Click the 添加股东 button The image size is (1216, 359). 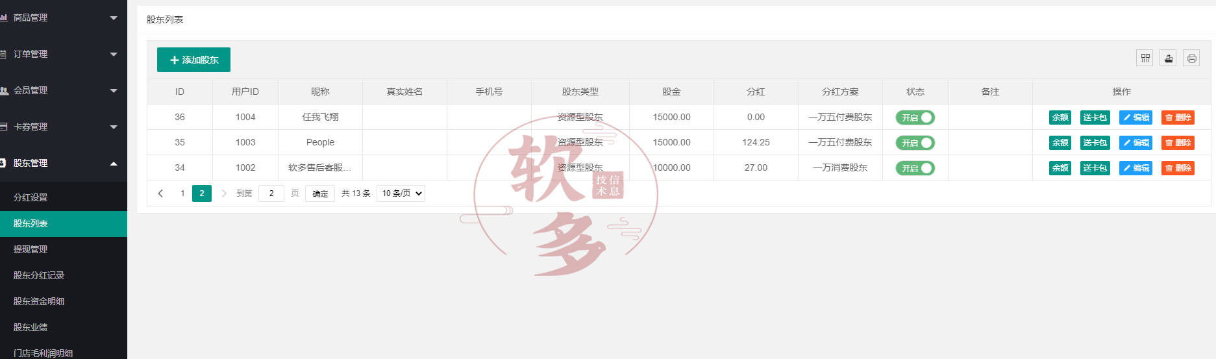(193, 60)
